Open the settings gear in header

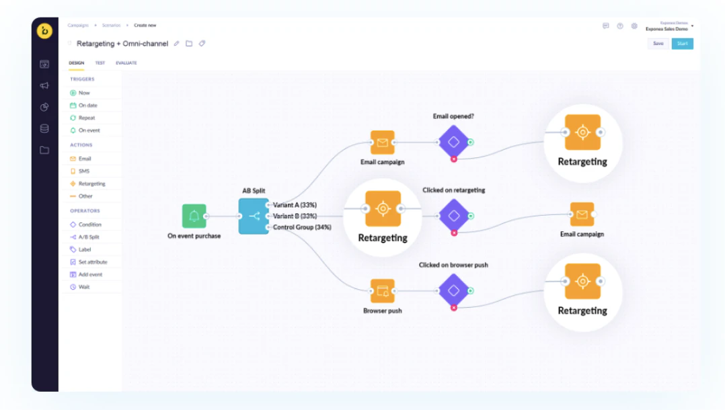pyautogui.click(x=634, y=26)
